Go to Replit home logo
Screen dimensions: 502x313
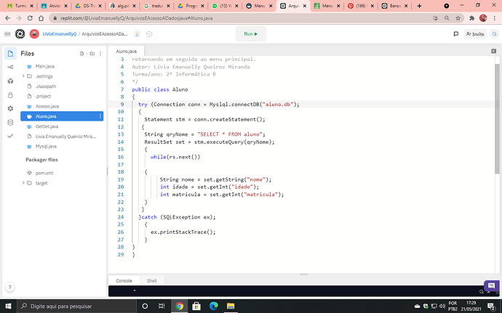pyautogui.click(x=20, y=34)
